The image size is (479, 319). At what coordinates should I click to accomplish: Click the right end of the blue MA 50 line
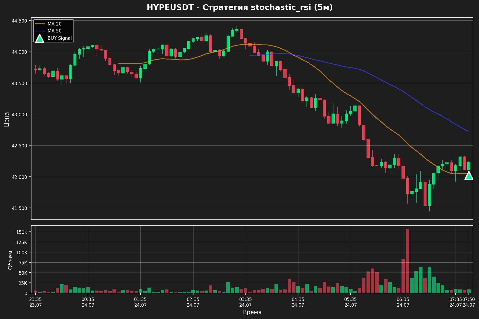coord(469,132)
